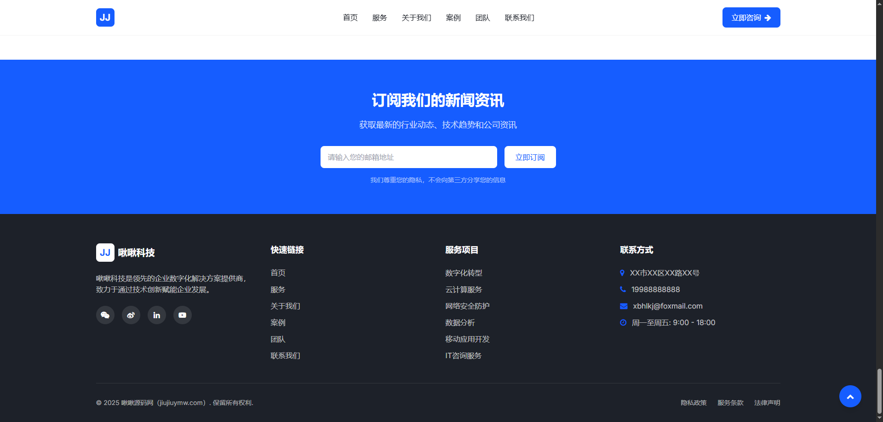Image resolution: width=883 pixels, height=422 pixels.
Task: Click the 啾啾科技 brand name
Action: coord(137,253)
